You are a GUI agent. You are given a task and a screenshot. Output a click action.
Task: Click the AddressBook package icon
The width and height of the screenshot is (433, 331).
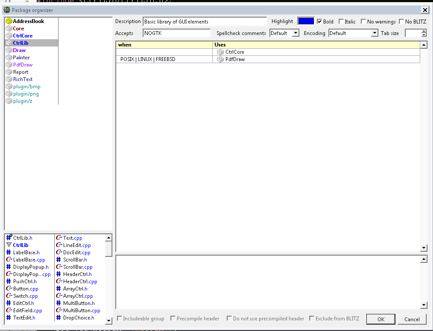point(9,21)
